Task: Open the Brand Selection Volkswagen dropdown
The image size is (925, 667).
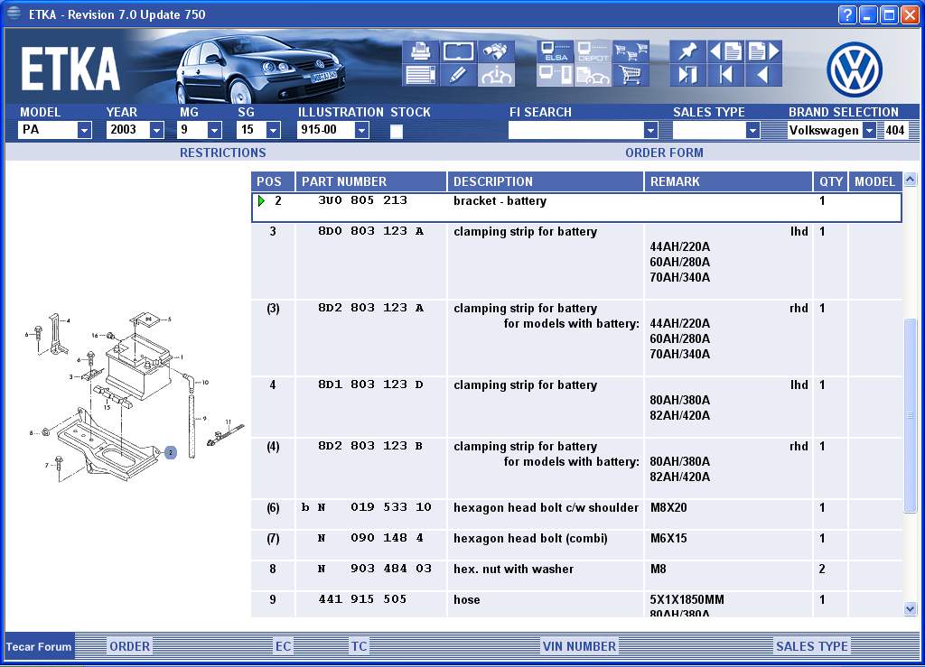Action: 869,130
